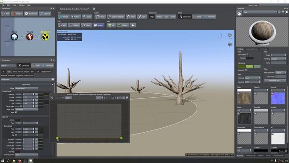
Task: Switch to the Displacement properties tab
Action: 46,72
